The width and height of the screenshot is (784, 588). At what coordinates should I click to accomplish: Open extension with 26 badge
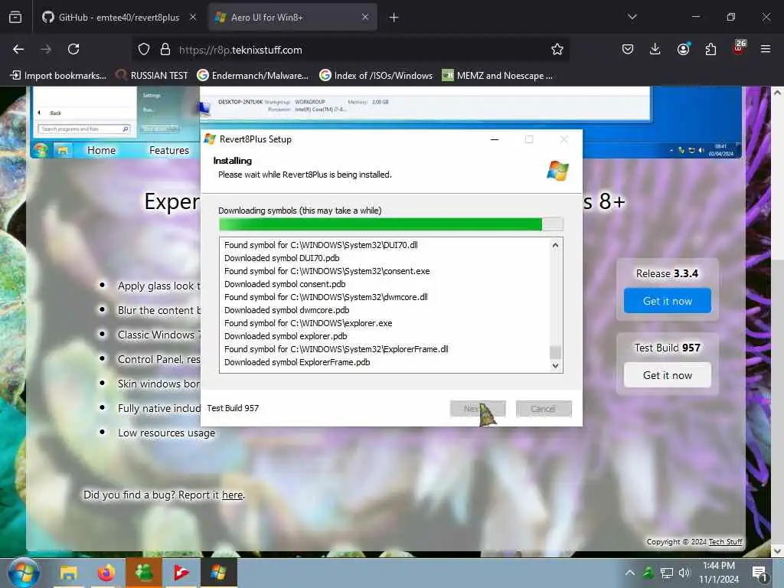pyautogui.click(x=739, y=48)
